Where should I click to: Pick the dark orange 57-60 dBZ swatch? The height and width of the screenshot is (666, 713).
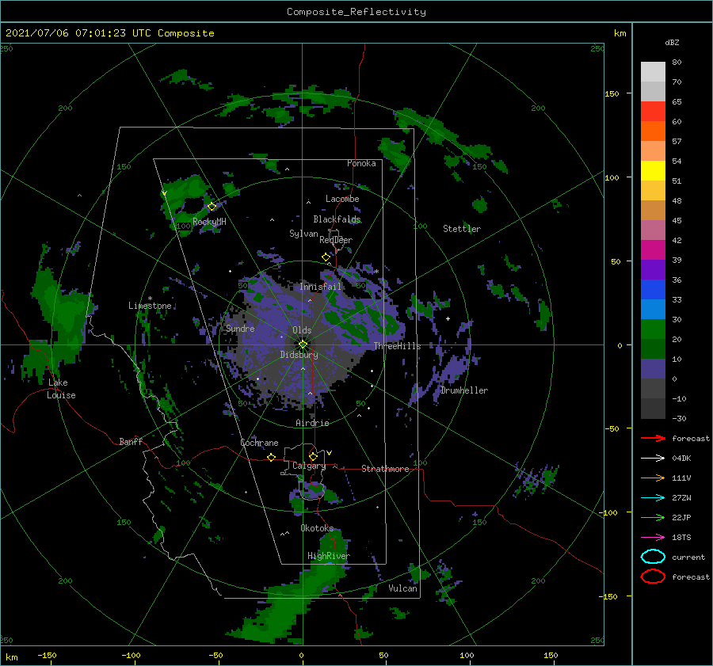653,131
